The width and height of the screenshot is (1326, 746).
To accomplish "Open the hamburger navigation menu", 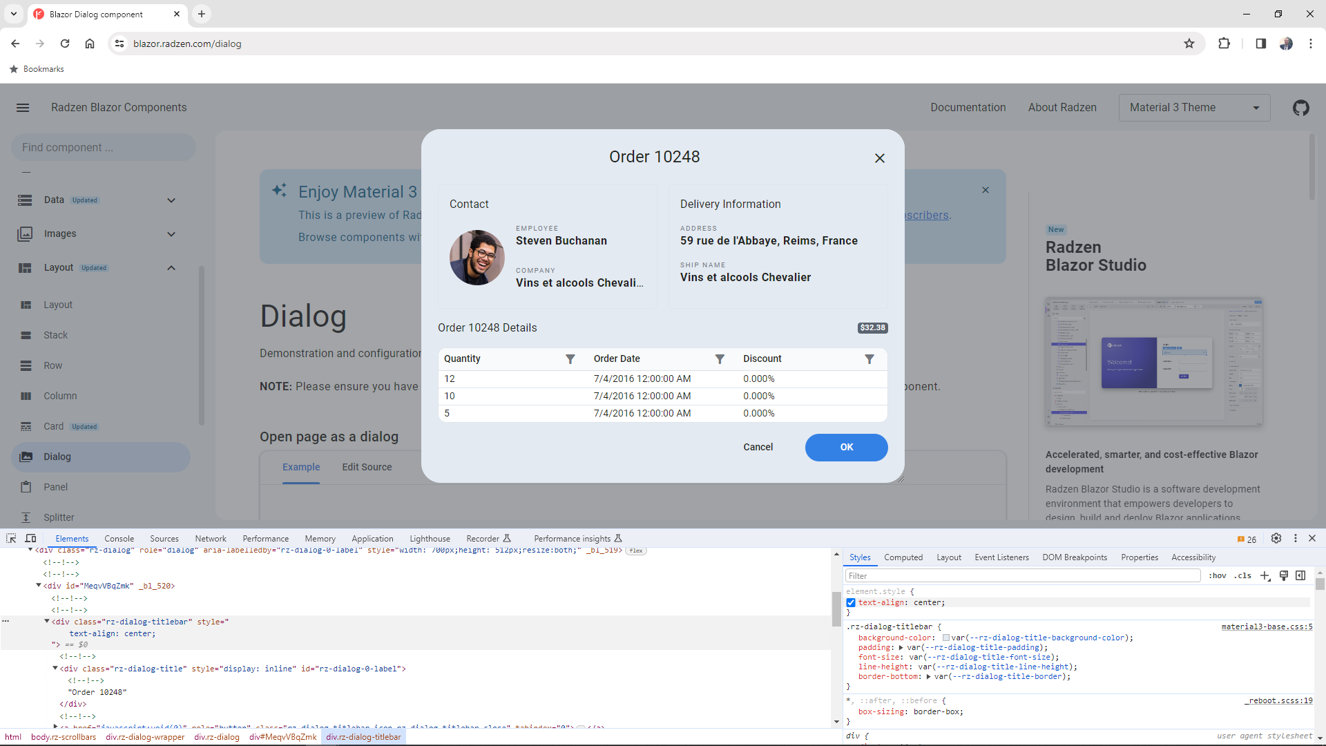I will (x=23, y=108).
